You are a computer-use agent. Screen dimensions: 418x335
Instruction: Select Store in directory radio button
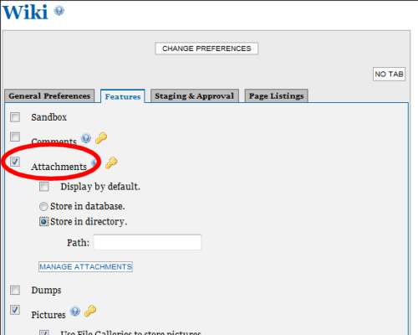(x=43, y=222)
